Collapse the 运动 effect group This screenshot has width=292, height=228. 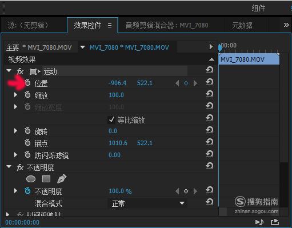coord(9,71)
